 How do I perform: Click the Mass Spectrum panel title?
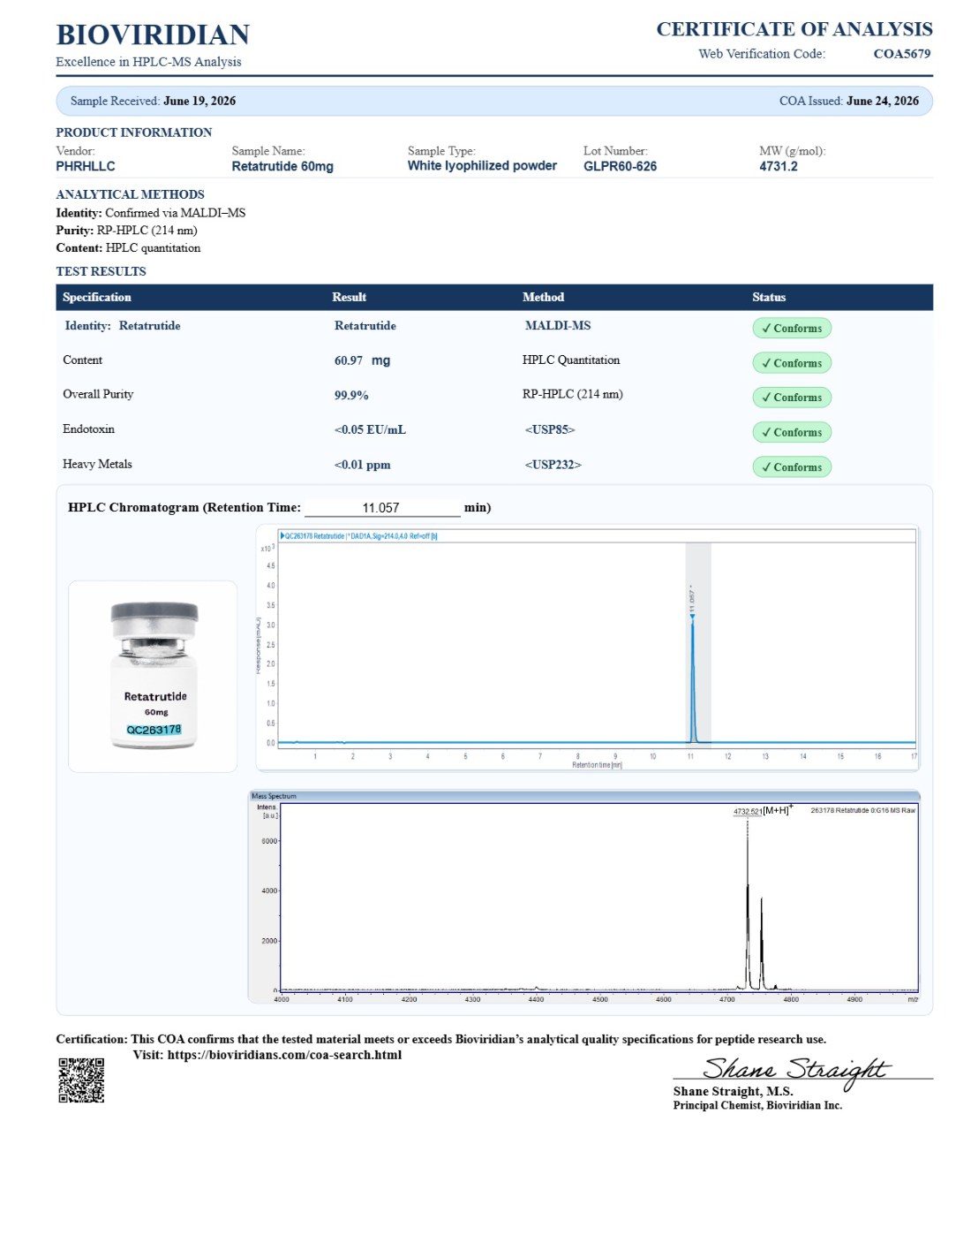(x=274, y=796)
